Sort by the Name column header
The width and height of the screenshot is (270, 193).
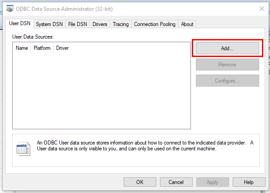click(x=22, y=48)
